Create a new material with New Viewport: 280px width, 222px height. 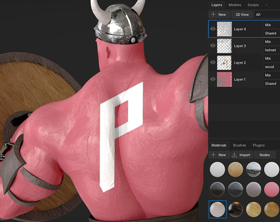[x=219, y=155]
